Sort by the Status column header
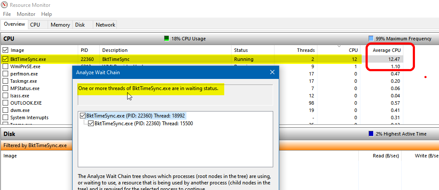This screenshot has width=439, height=190. click(253, 50)
